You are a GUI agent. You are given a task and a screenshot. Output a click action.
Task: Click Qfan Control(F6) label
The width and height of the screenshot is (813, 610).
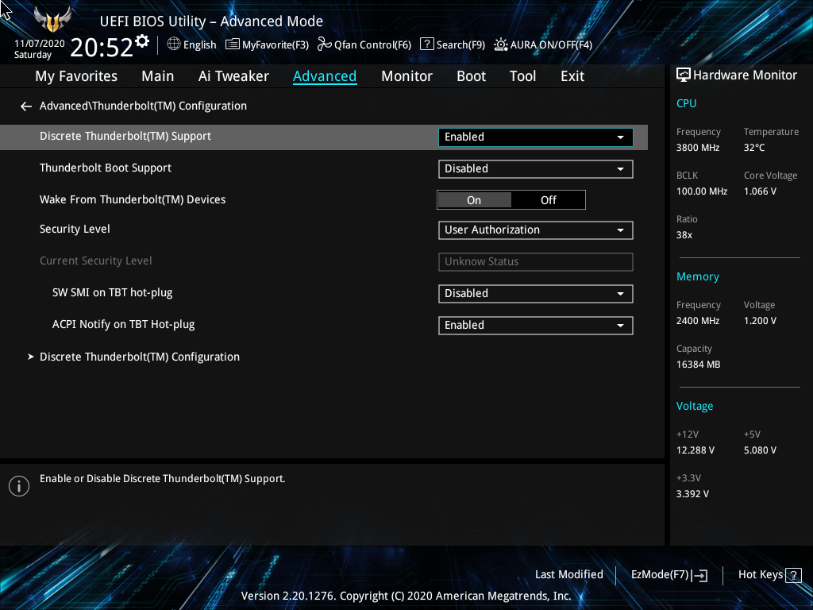tap(372, 44)
